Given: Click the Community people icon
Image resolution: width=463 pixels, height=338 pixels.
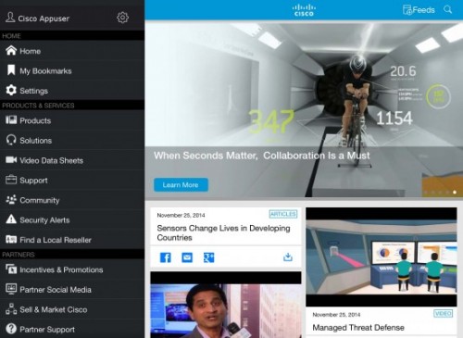Looking at the screenshot, I should [11, 200].
